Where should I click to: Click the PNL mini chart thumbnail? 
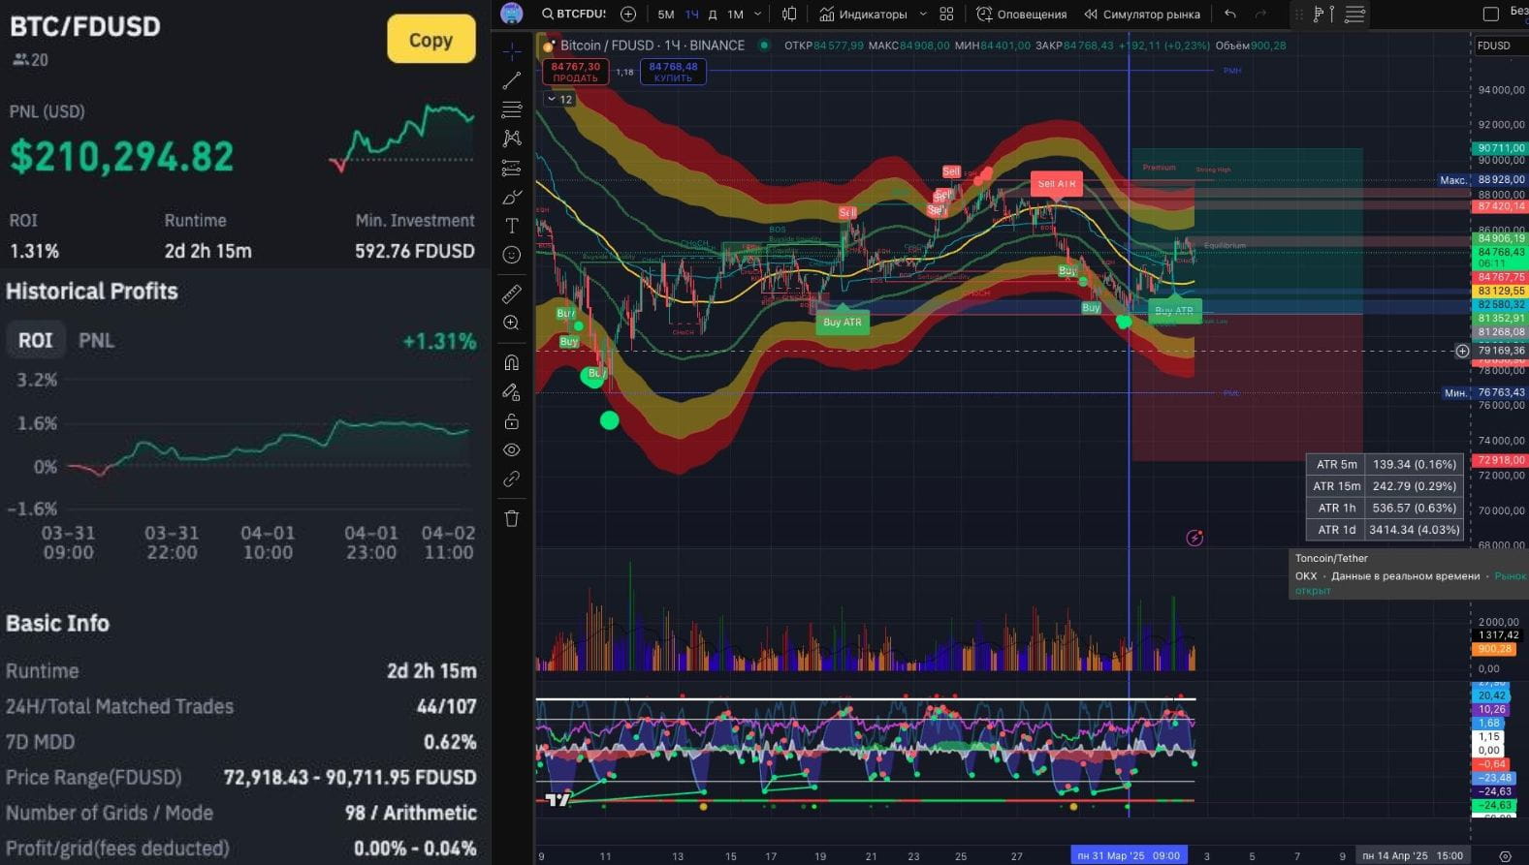(402, 139)
